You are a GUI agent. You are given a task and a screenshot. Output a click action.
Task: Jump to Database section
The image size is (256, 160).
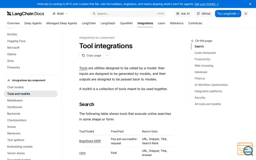[x=201, y=72]
